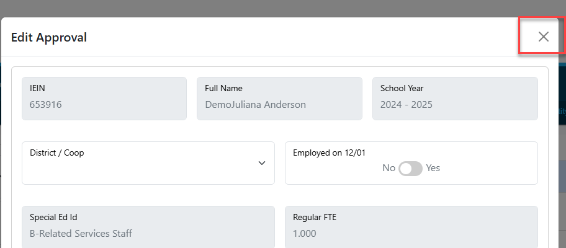
Task: Click the IEIN field showing 653916
Action: (104, 99)
